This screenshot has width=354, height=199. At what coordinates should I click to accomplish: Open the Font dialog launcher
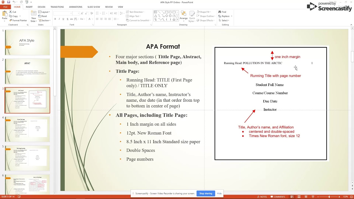coord(93,25)
